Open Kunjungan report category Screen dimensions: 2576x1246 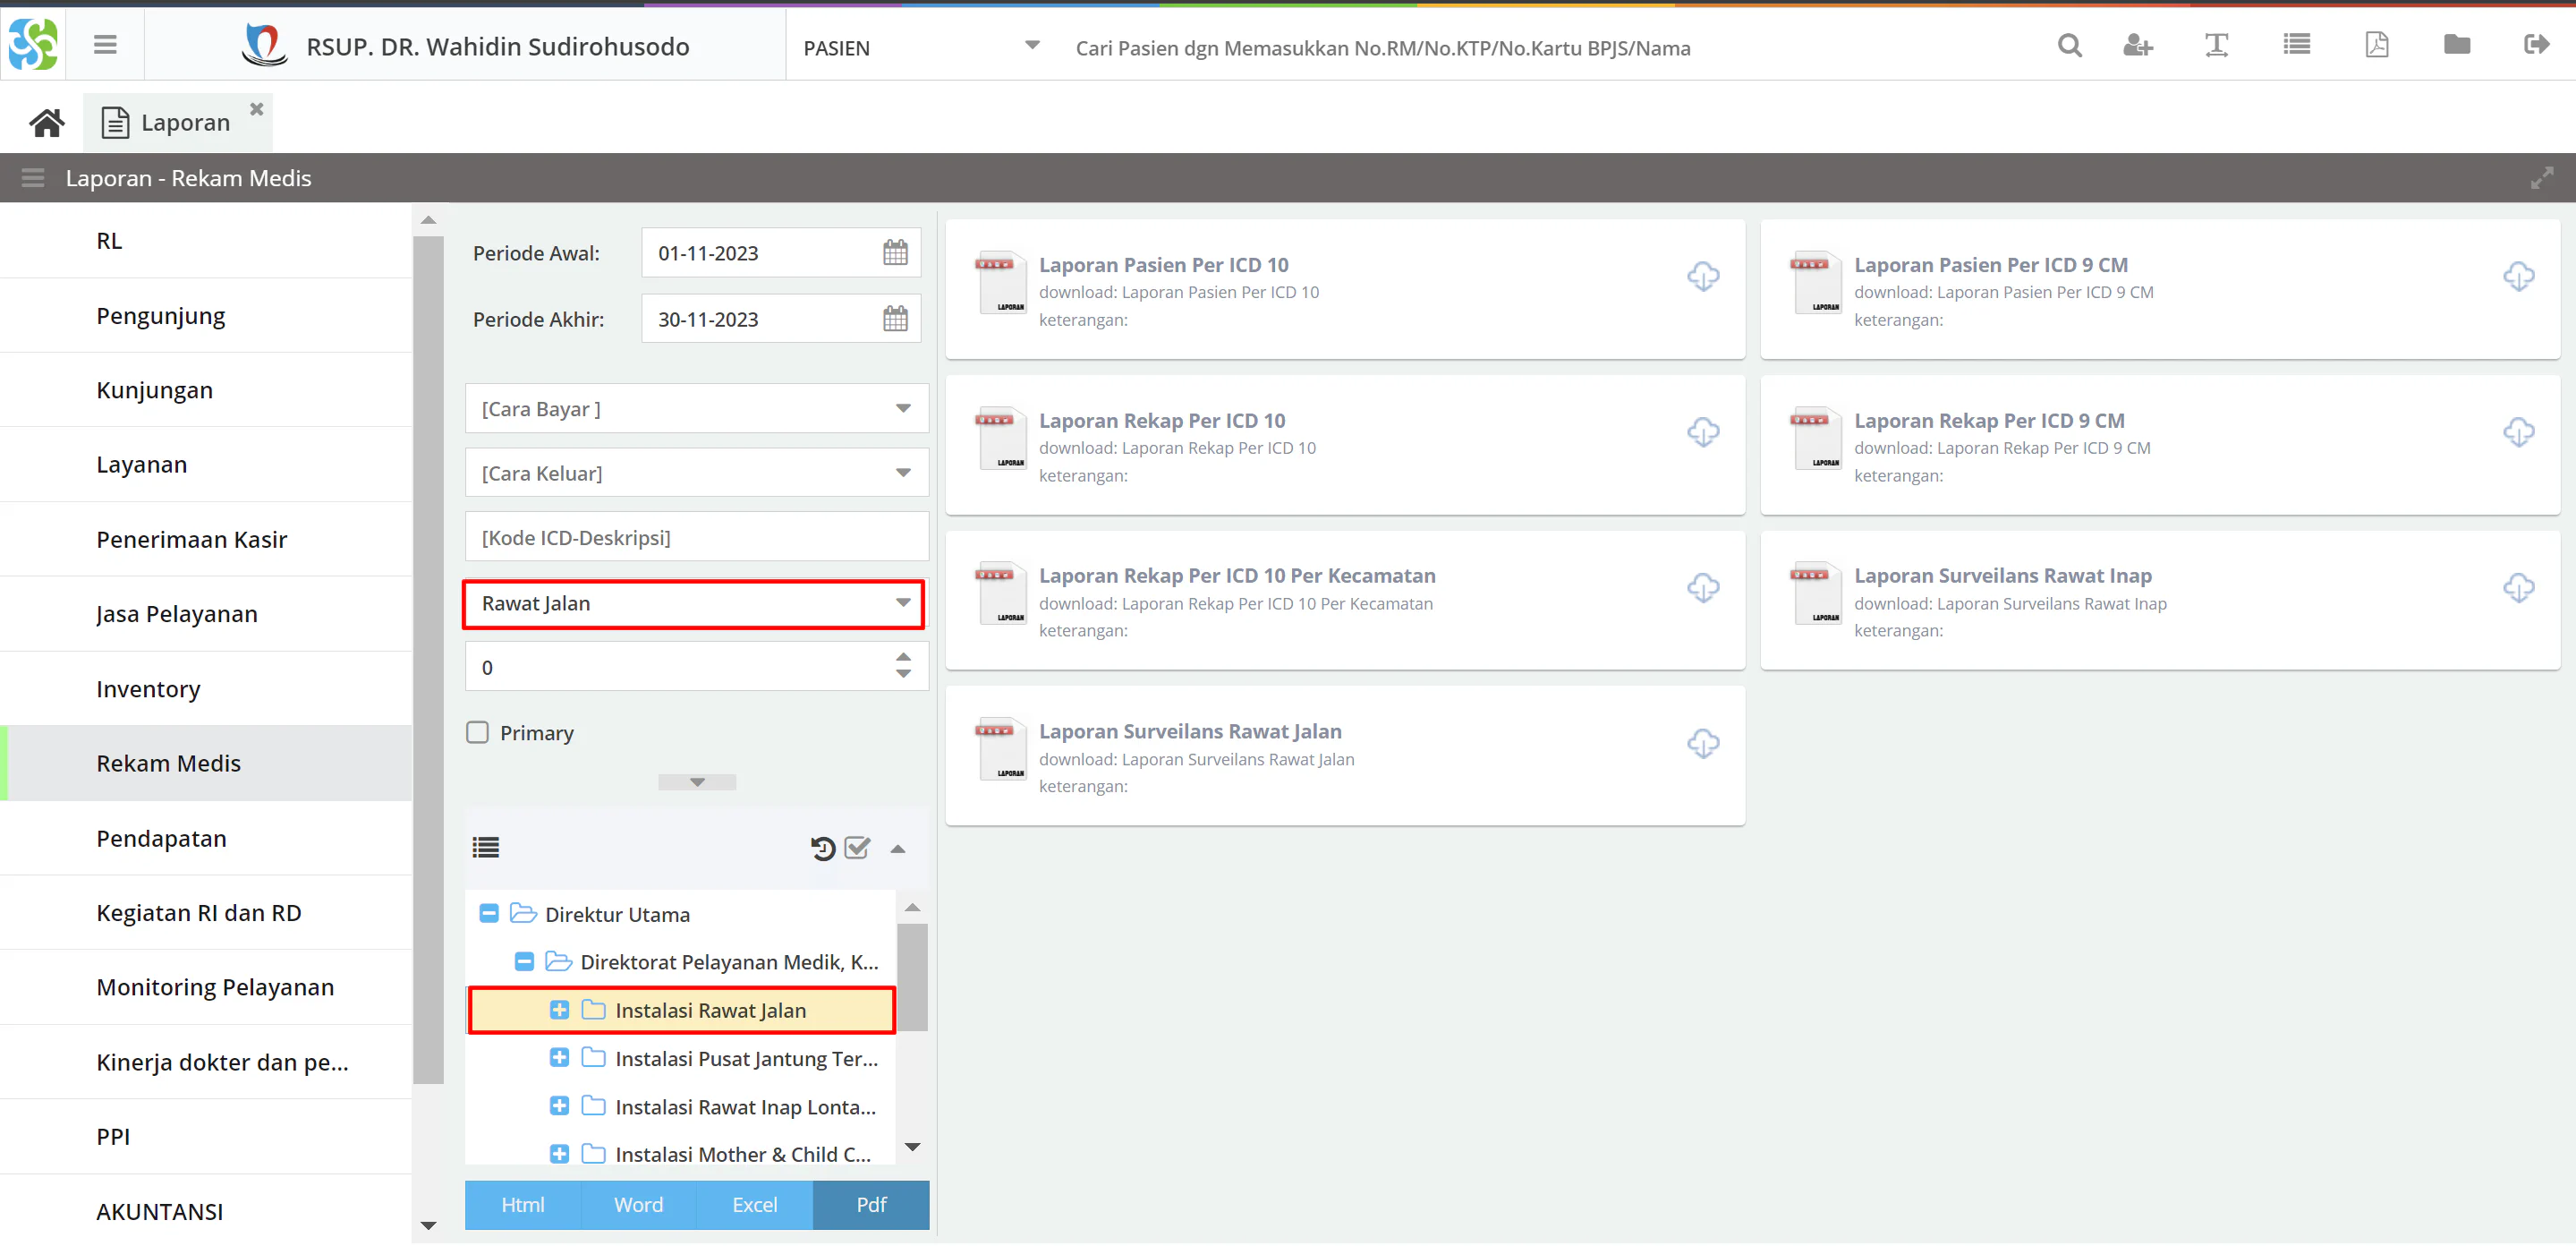154,390
